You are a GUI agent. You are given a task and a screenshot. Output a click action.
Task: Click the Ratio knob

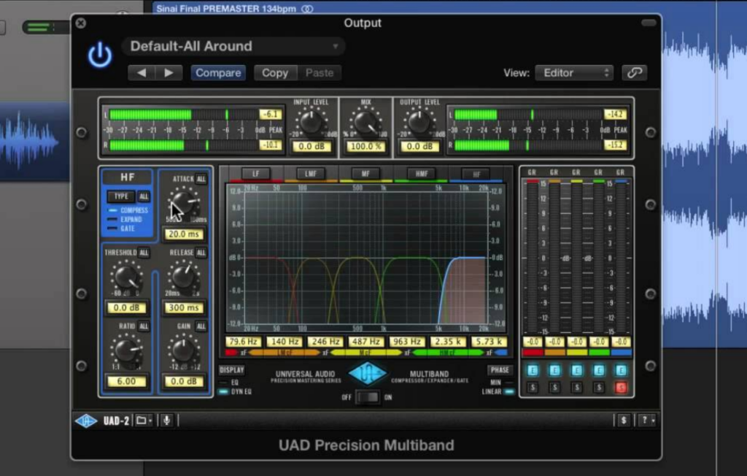click(126, 350)
